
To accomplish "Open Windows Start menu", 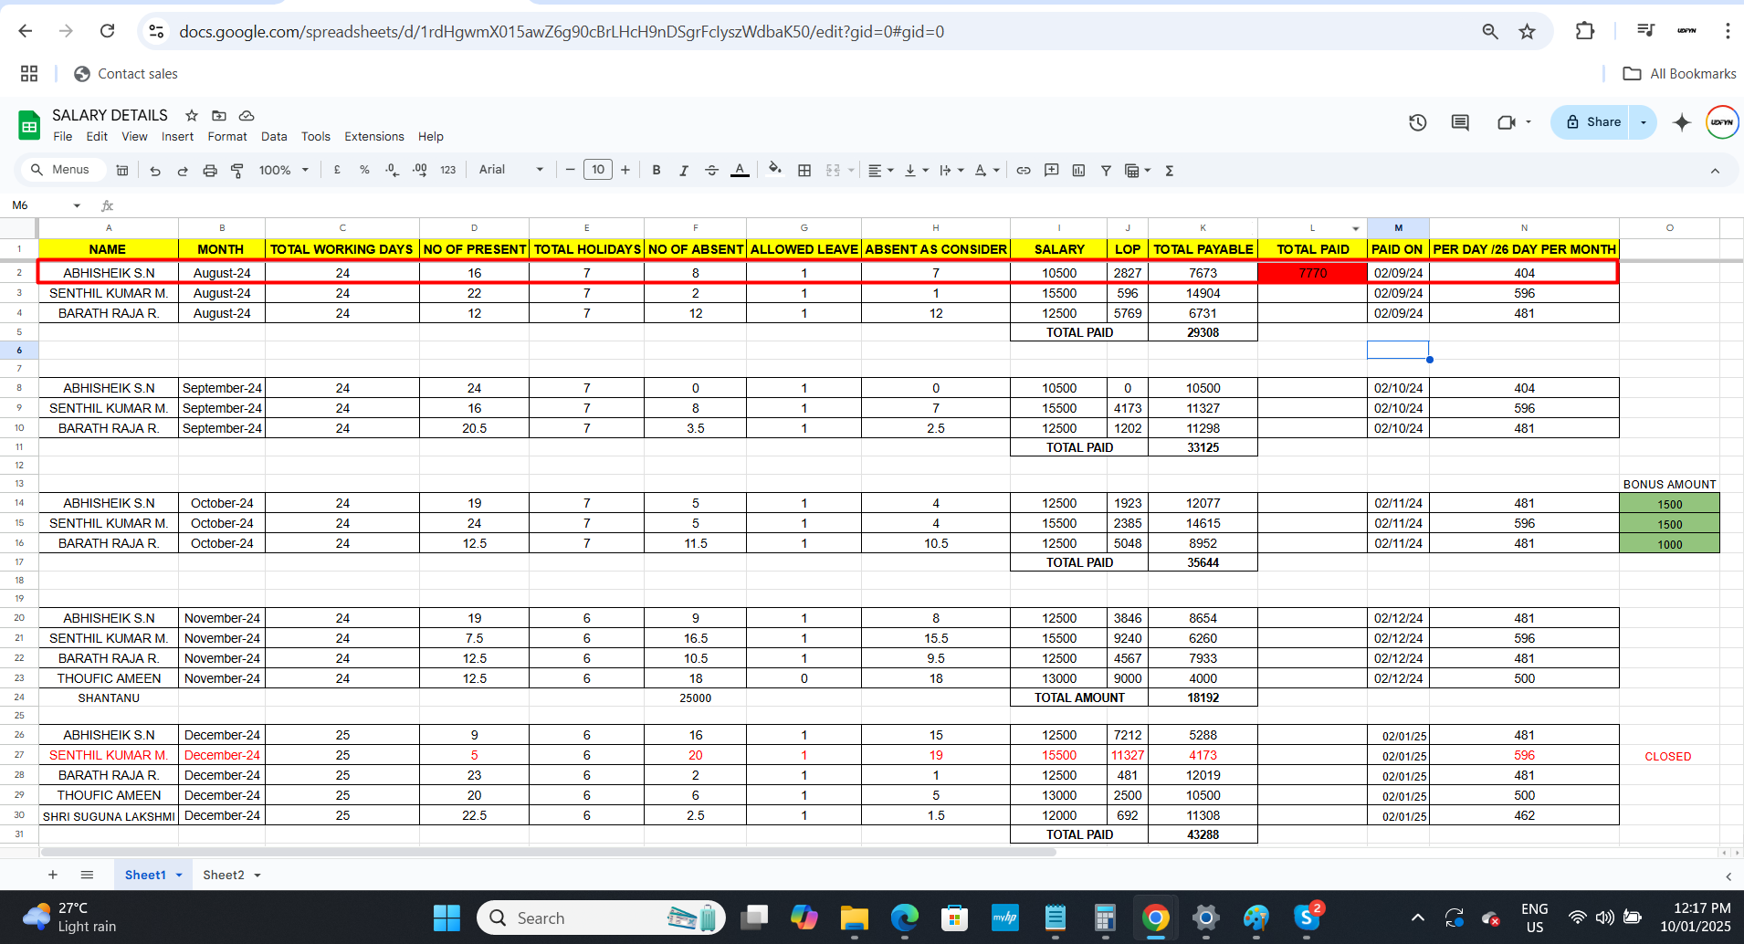I will pyautogui.click(x=447, y=918).
